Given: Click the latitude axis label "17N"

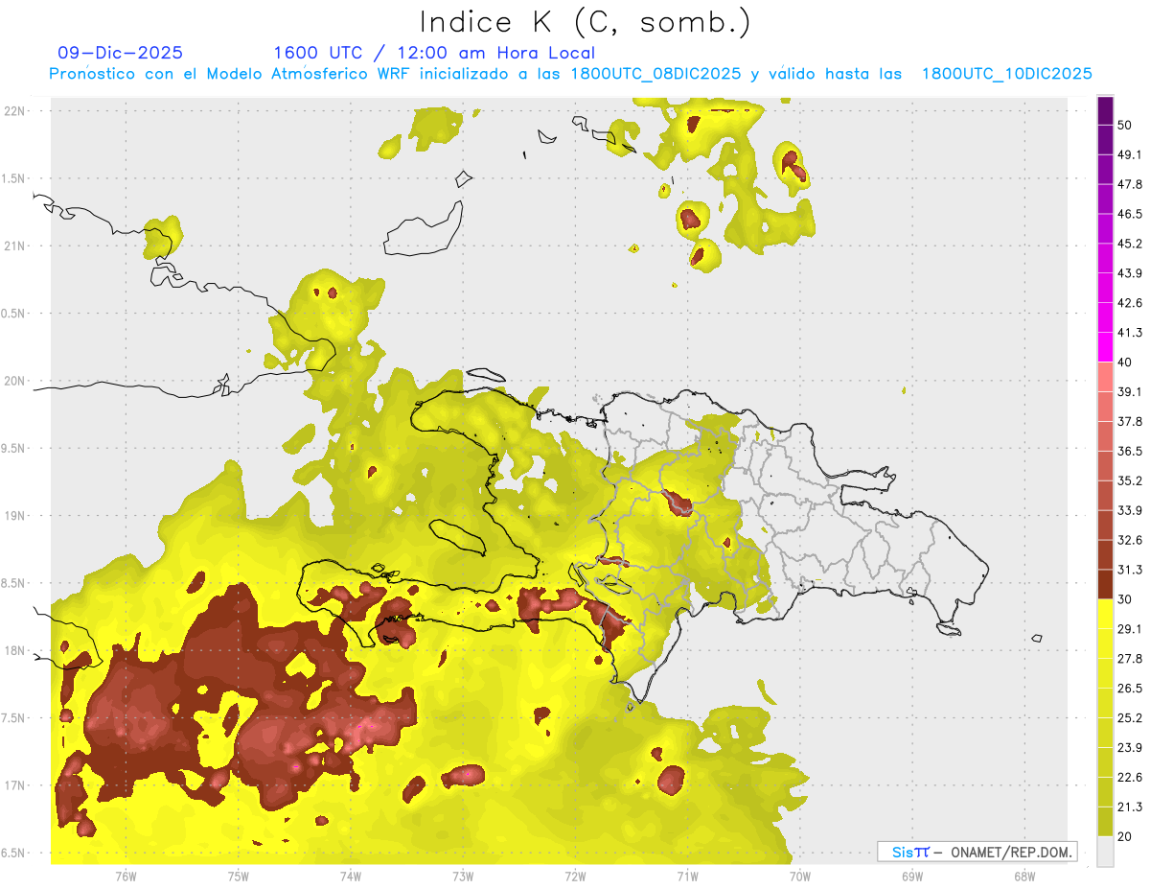Looking at the screenshot, I should 14,786.
